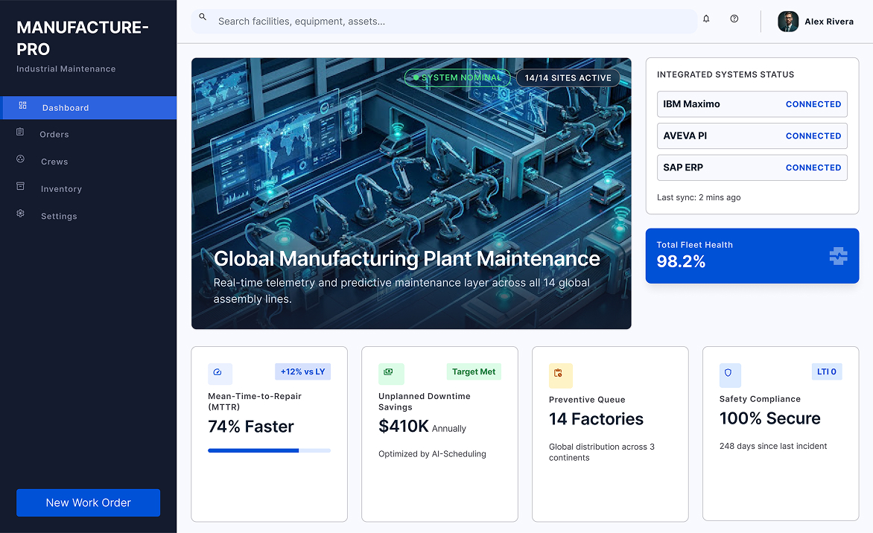Click CONNECTED status beside AVEVA PI
This screenshot has width=873, height=533.
pyautogui.click(x=813, y=136)
